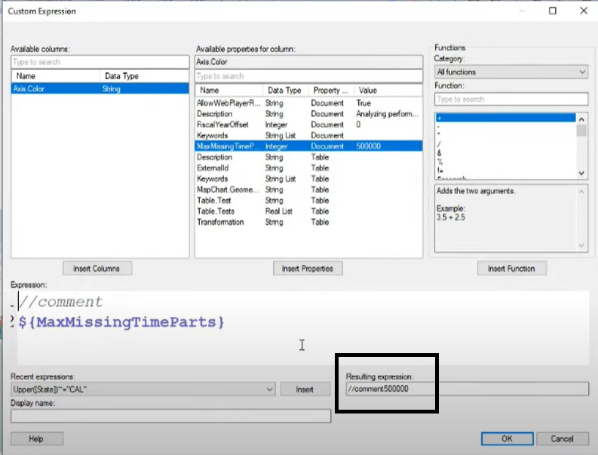
Task: Click in the Function search field
Action: pos(511,100)
